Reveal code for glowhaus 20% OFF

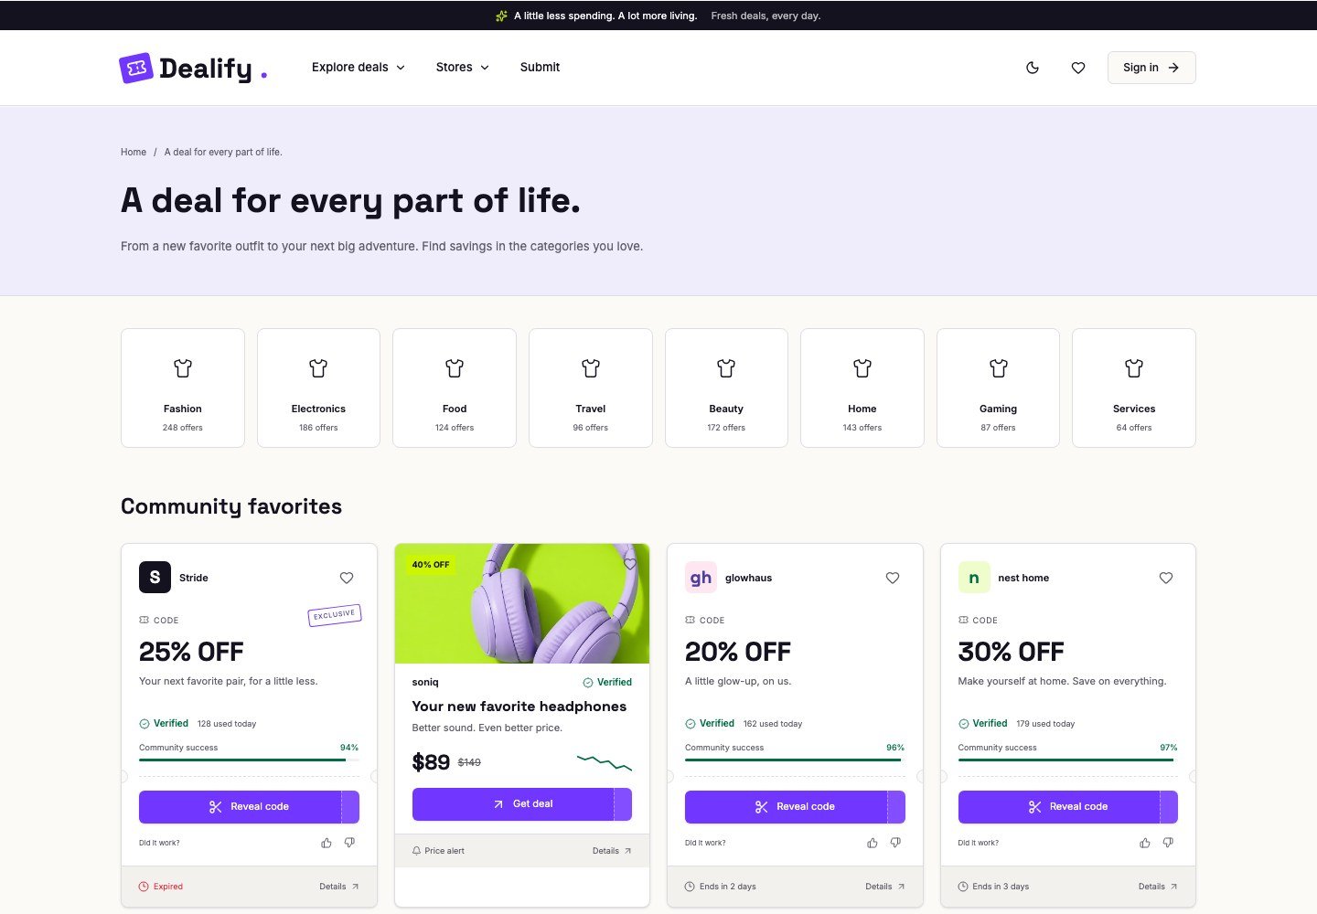(x=795, y=807)
